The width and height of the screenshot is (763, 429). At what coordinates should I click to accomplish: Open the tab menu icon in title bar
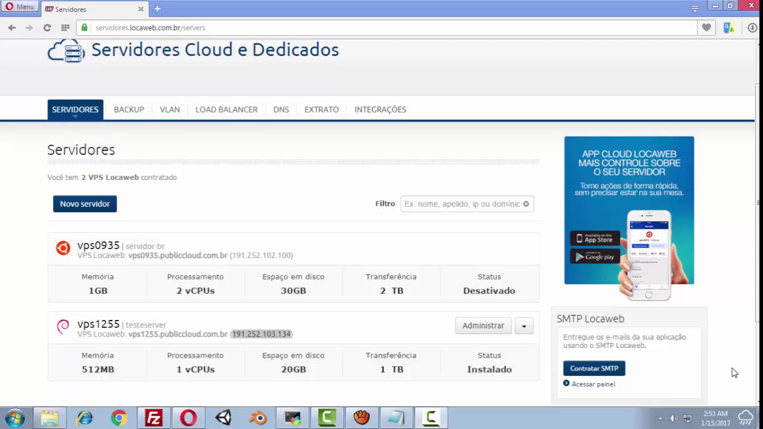(x=694, y=8)
